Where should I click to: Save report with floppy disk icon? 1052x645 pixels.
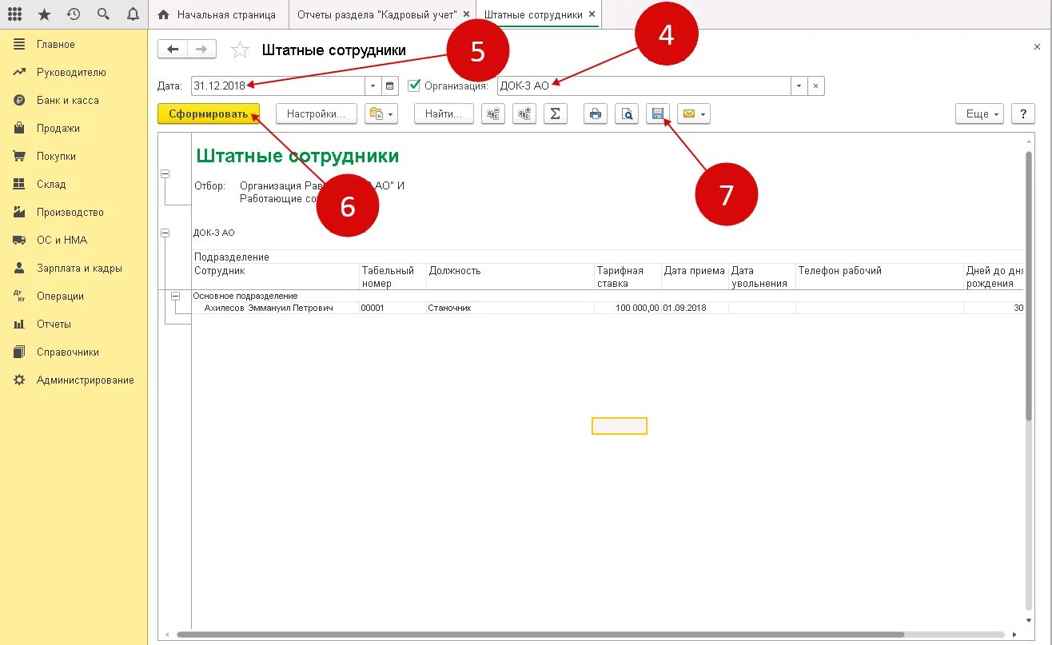(658, 114)
